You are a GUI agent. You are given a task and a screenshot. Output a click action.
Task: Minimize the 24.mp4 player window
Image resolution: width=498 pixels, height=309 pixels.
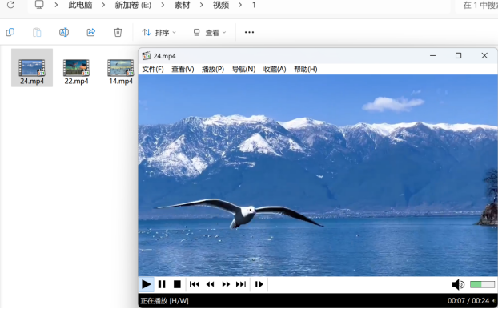[x=432, y=55]
